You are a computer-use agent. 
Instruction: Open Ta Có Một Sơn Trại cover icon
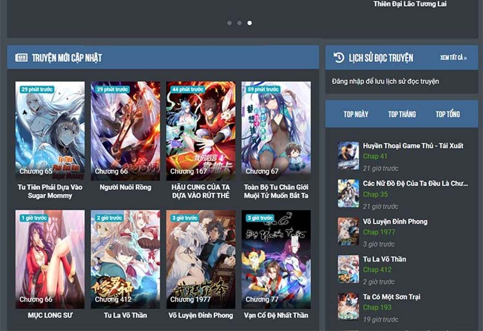pyautogui.click(x=348, y=307)
